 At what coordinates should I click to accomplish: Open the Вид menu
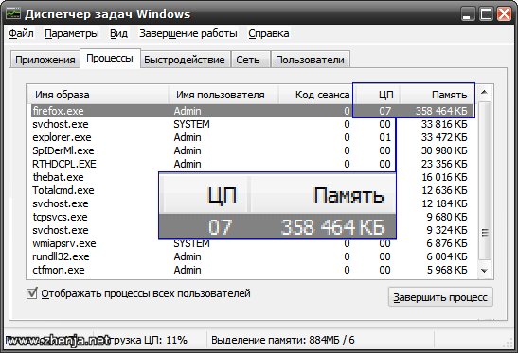(118, 33)
